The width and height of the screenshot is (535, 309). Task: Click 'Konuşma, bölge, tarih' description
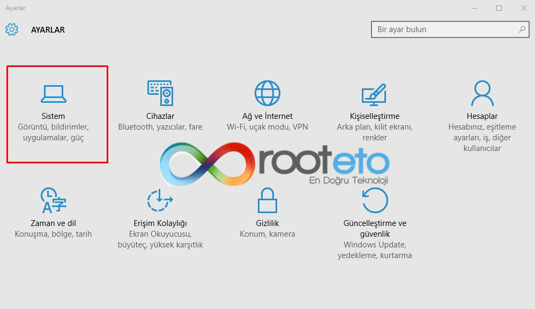[53, 234]
